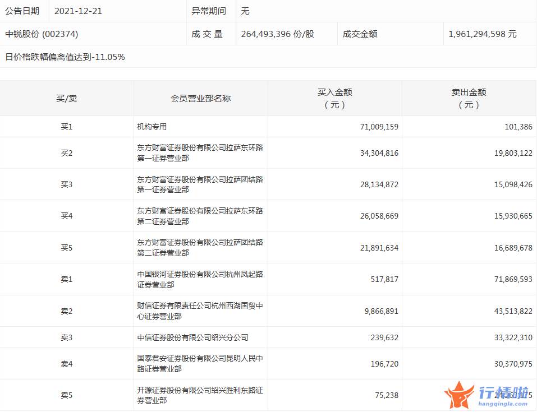The image size is (537, 412).
Task: Click the 无 abnormal period value
Action: pos(245,11)
